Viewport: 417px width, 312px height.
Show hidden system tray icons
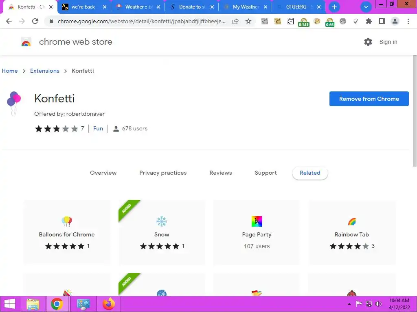(349, 304)
